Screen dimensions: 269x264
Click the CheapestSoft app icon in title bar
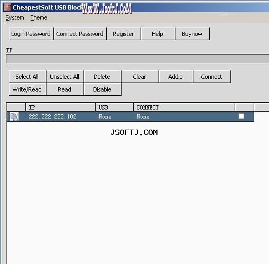7,7
